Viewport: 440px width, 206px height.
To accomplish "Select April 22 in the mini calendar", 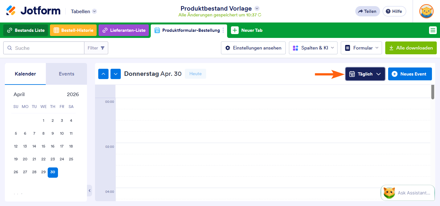I will click(x=43, y=159).
